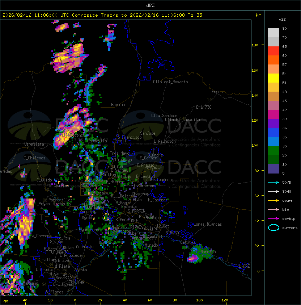Click the cyan 50YD track arrow in legend
The height and width of the screenshot is (305, 301).
pos(274,182)
